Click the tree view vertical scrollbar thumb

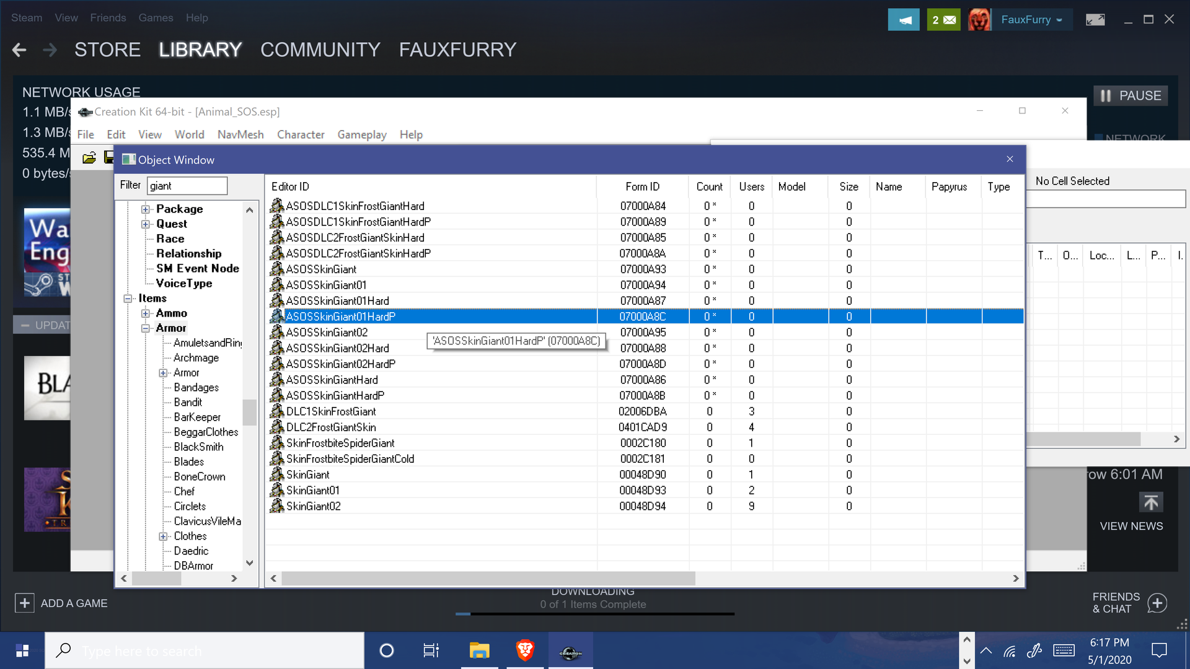pyautogui.click(x=249, y=412)
